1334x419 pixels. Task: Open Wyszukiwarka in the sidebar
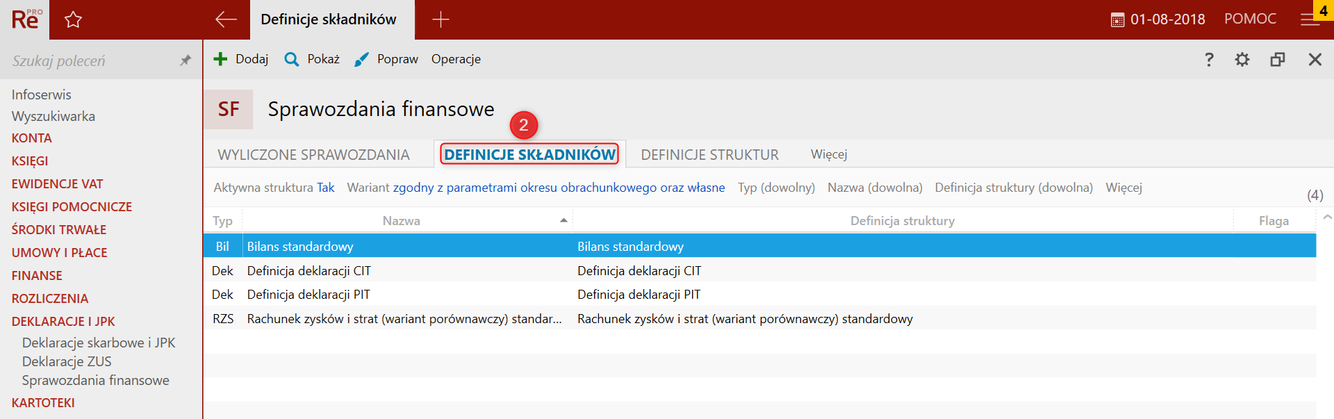(x=53, y=116)
